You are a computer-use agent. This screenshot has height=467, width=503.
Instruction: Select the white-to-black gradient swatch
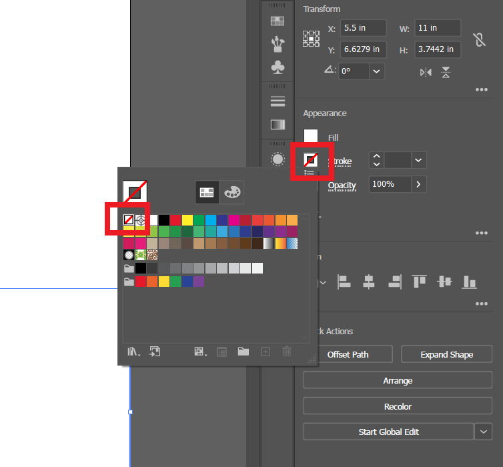pos(269,244)
